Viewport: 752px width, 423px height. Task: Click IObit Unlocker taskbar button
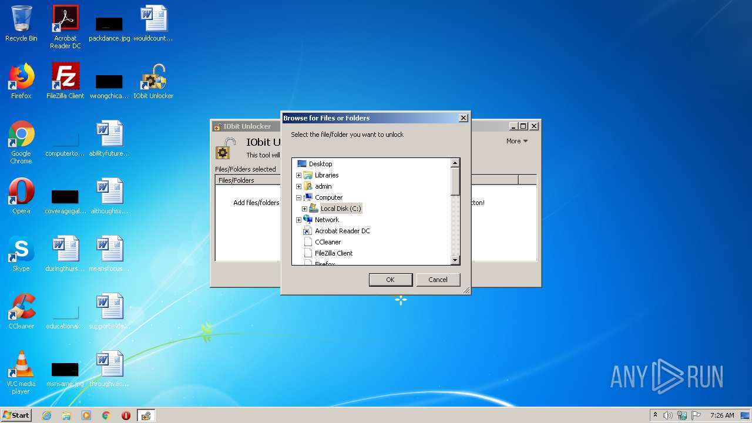[x=146, y=415]
